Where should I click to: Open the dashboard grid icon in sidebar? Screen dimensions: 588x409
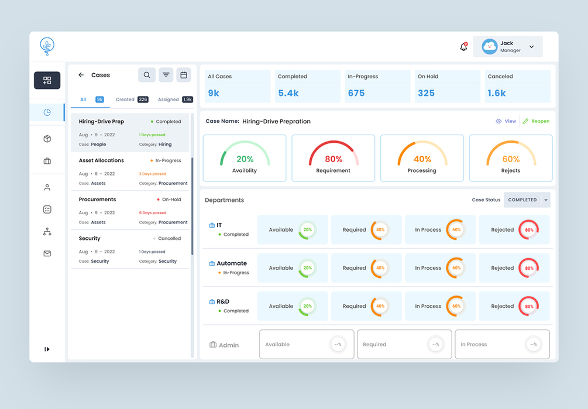point(47,80)
